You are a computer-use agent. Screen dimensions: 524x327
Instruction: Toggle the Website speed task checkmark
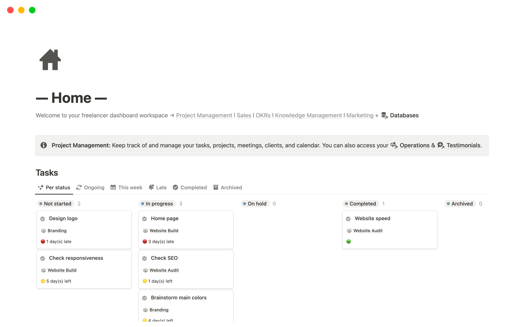[x=348, y=219]
